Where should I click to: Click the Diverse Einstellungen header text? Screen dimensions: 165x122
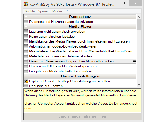80,76
